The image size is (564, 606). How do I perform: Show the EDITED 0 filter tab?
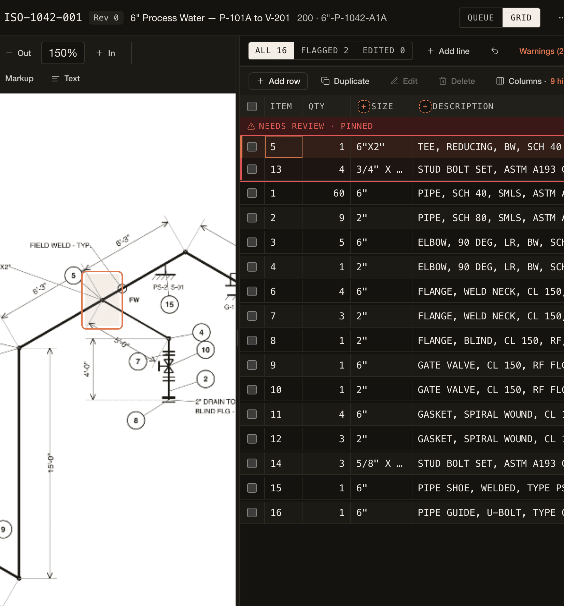384,51
